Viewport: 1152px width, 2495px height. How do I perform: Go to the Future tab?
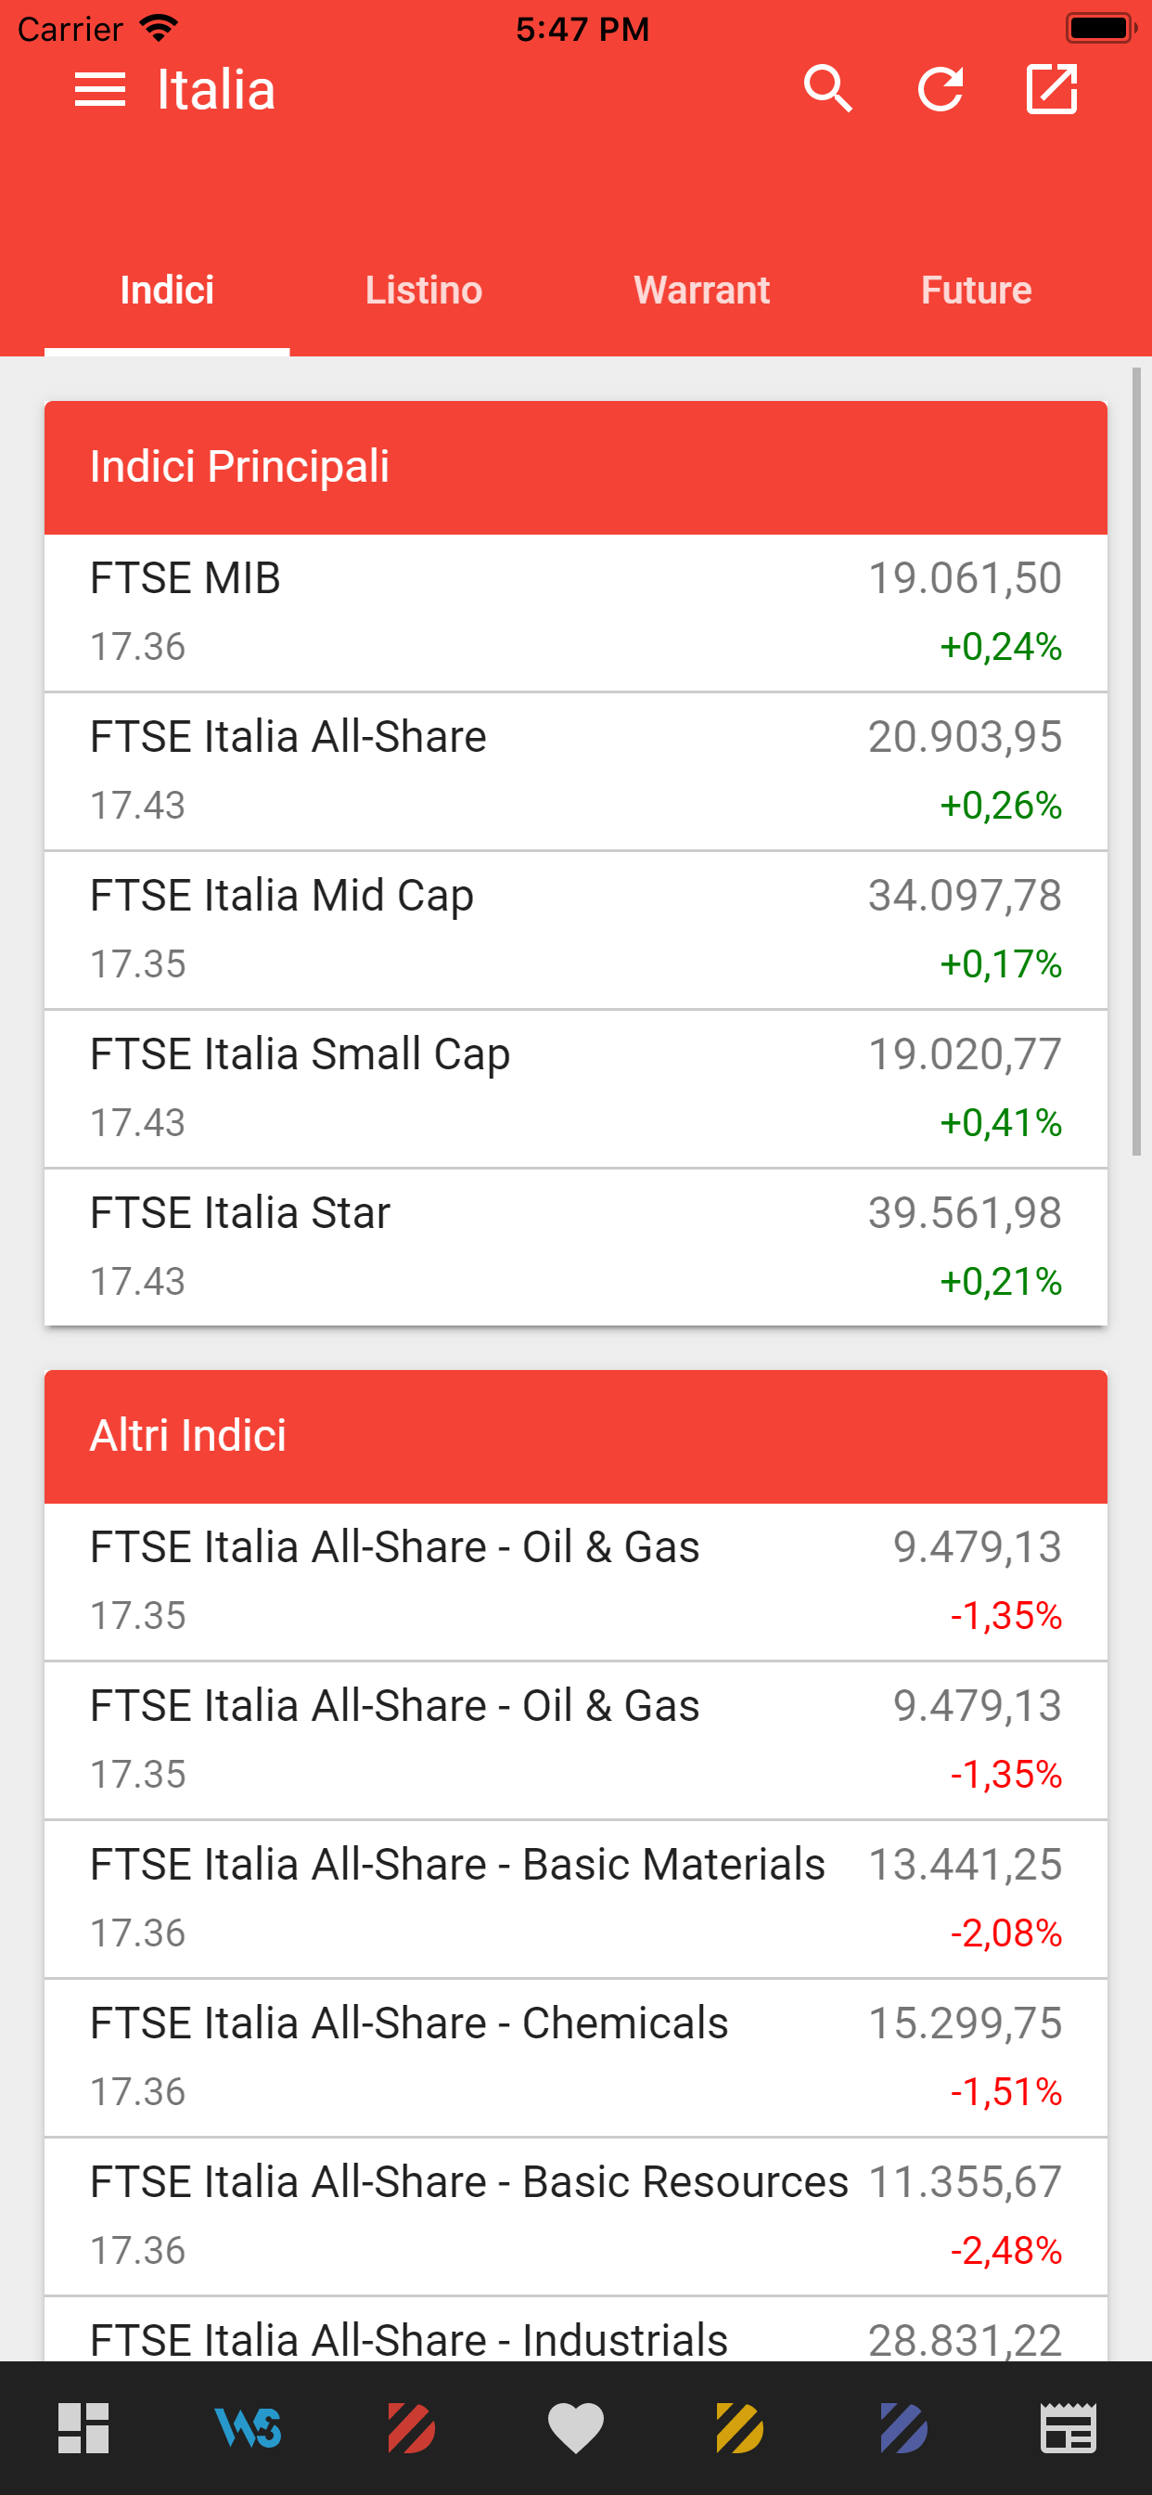[x=976, y=291]
